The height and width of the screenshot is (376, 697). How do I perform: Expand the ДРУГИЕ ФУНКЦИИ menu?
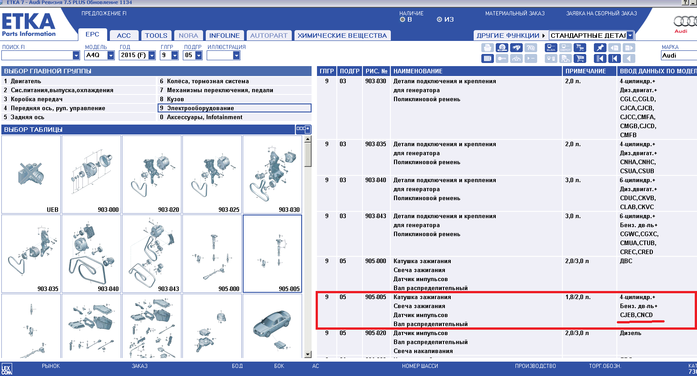point(511,36)
